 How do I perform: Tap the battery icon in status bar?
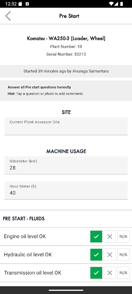pos(122,4)
